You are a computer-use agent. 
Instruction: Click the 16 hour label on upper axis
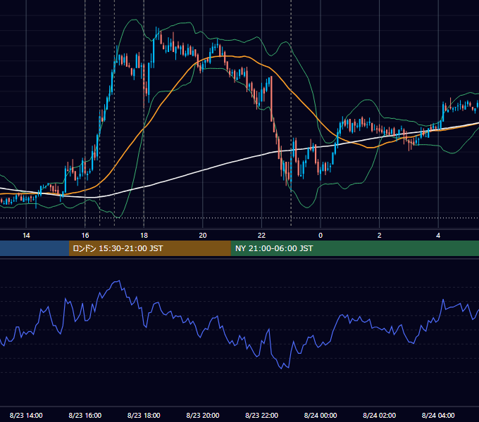click(x=85, y=236)
